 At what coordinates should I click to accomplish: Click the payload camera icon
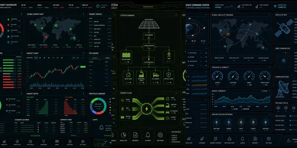click(x=278, y=108)
